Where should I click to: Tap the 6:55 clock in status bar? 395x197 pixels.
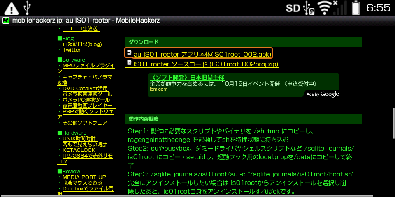click(x=378, y=8)
